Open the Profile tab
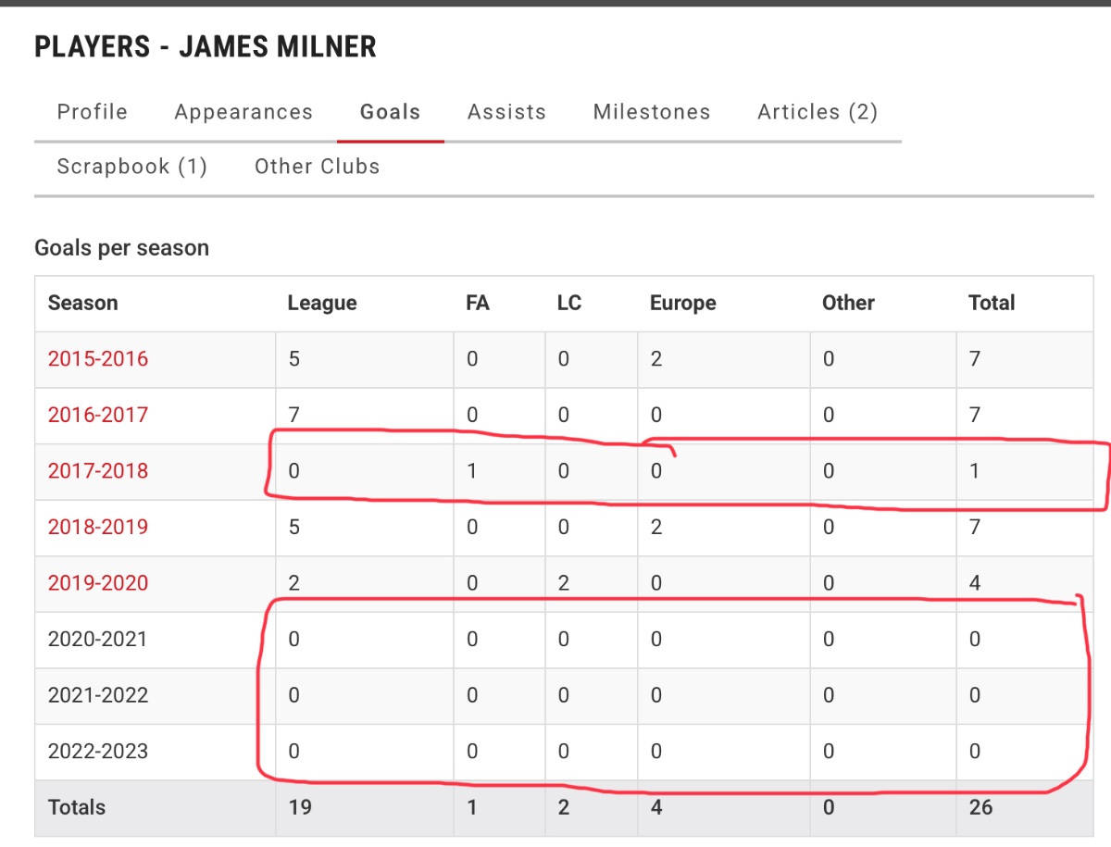This screenshot has height=847, width=1111. (x=92, y=112)
